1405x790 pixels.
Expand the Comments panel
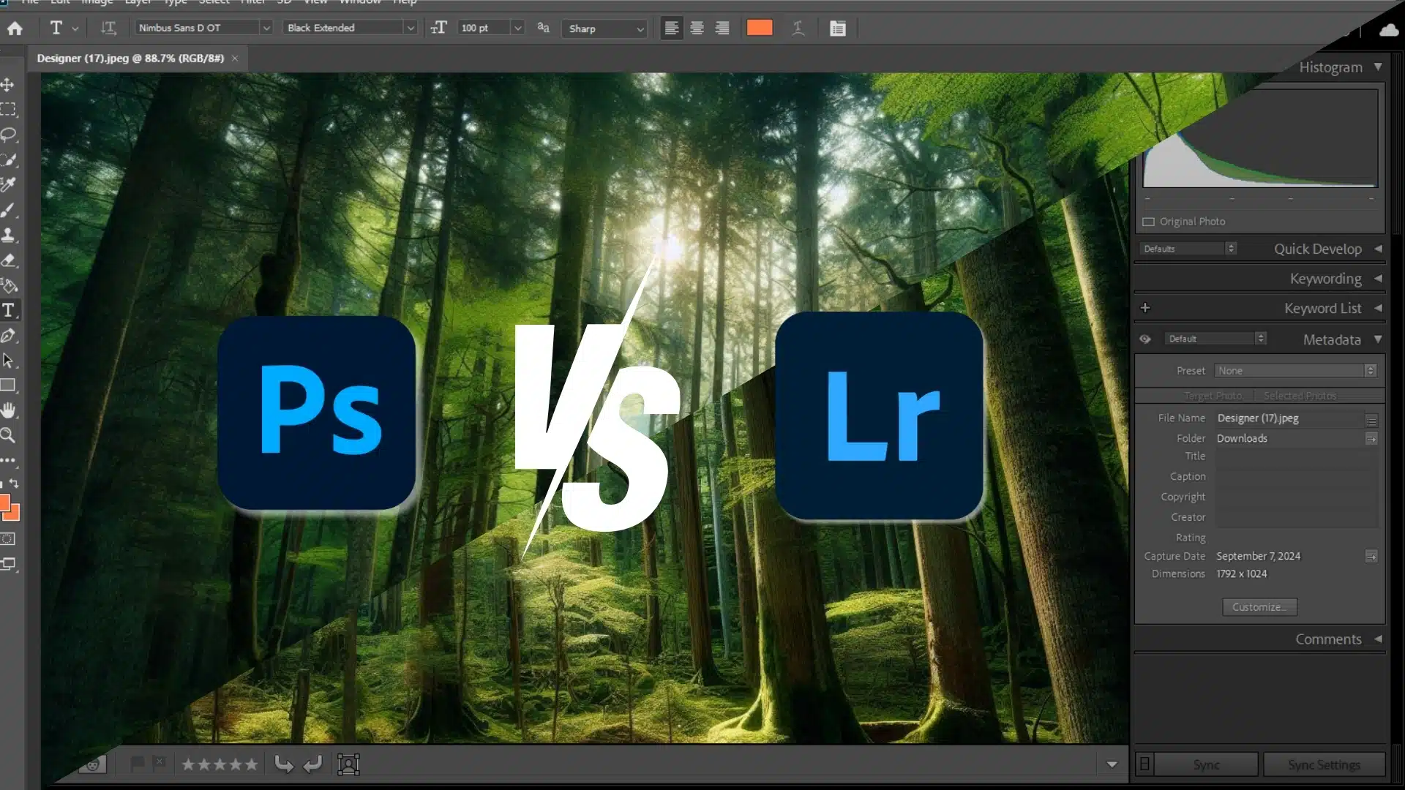click(1378, 639)
